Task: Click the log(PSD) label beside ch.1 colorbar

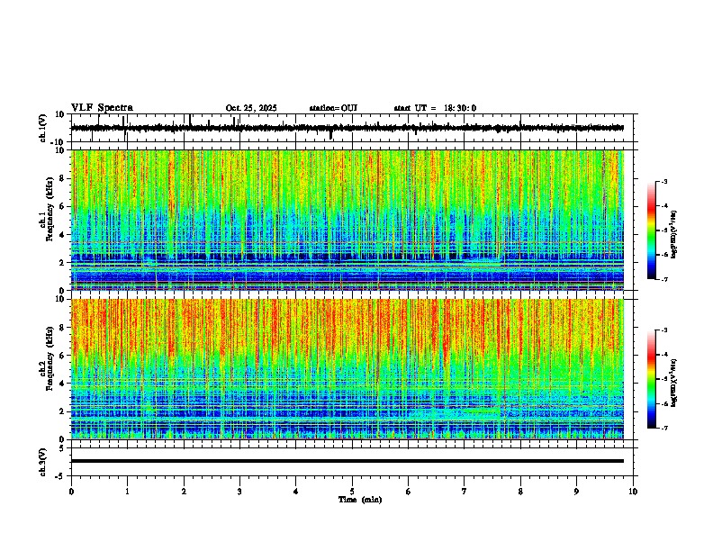Action: coord(673,234)
